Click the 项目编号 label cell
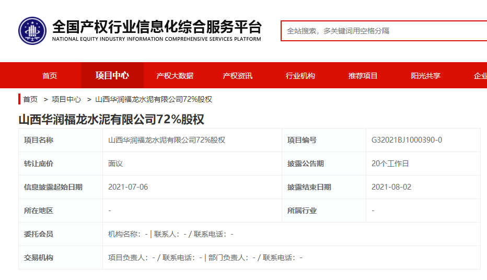487x280 pixels. click(x=324, y=140)
